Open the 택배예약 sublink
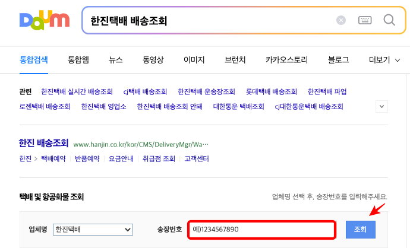The image size is (410, 248). 53,159
